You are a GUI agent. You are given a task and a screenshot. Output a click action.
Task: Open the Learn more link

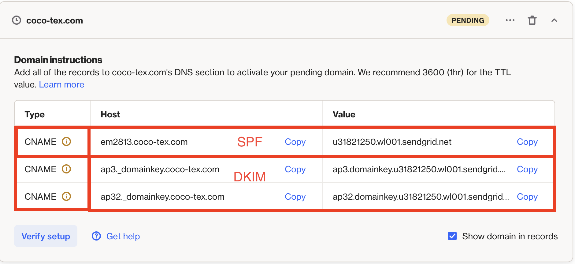tap(61, 84)
